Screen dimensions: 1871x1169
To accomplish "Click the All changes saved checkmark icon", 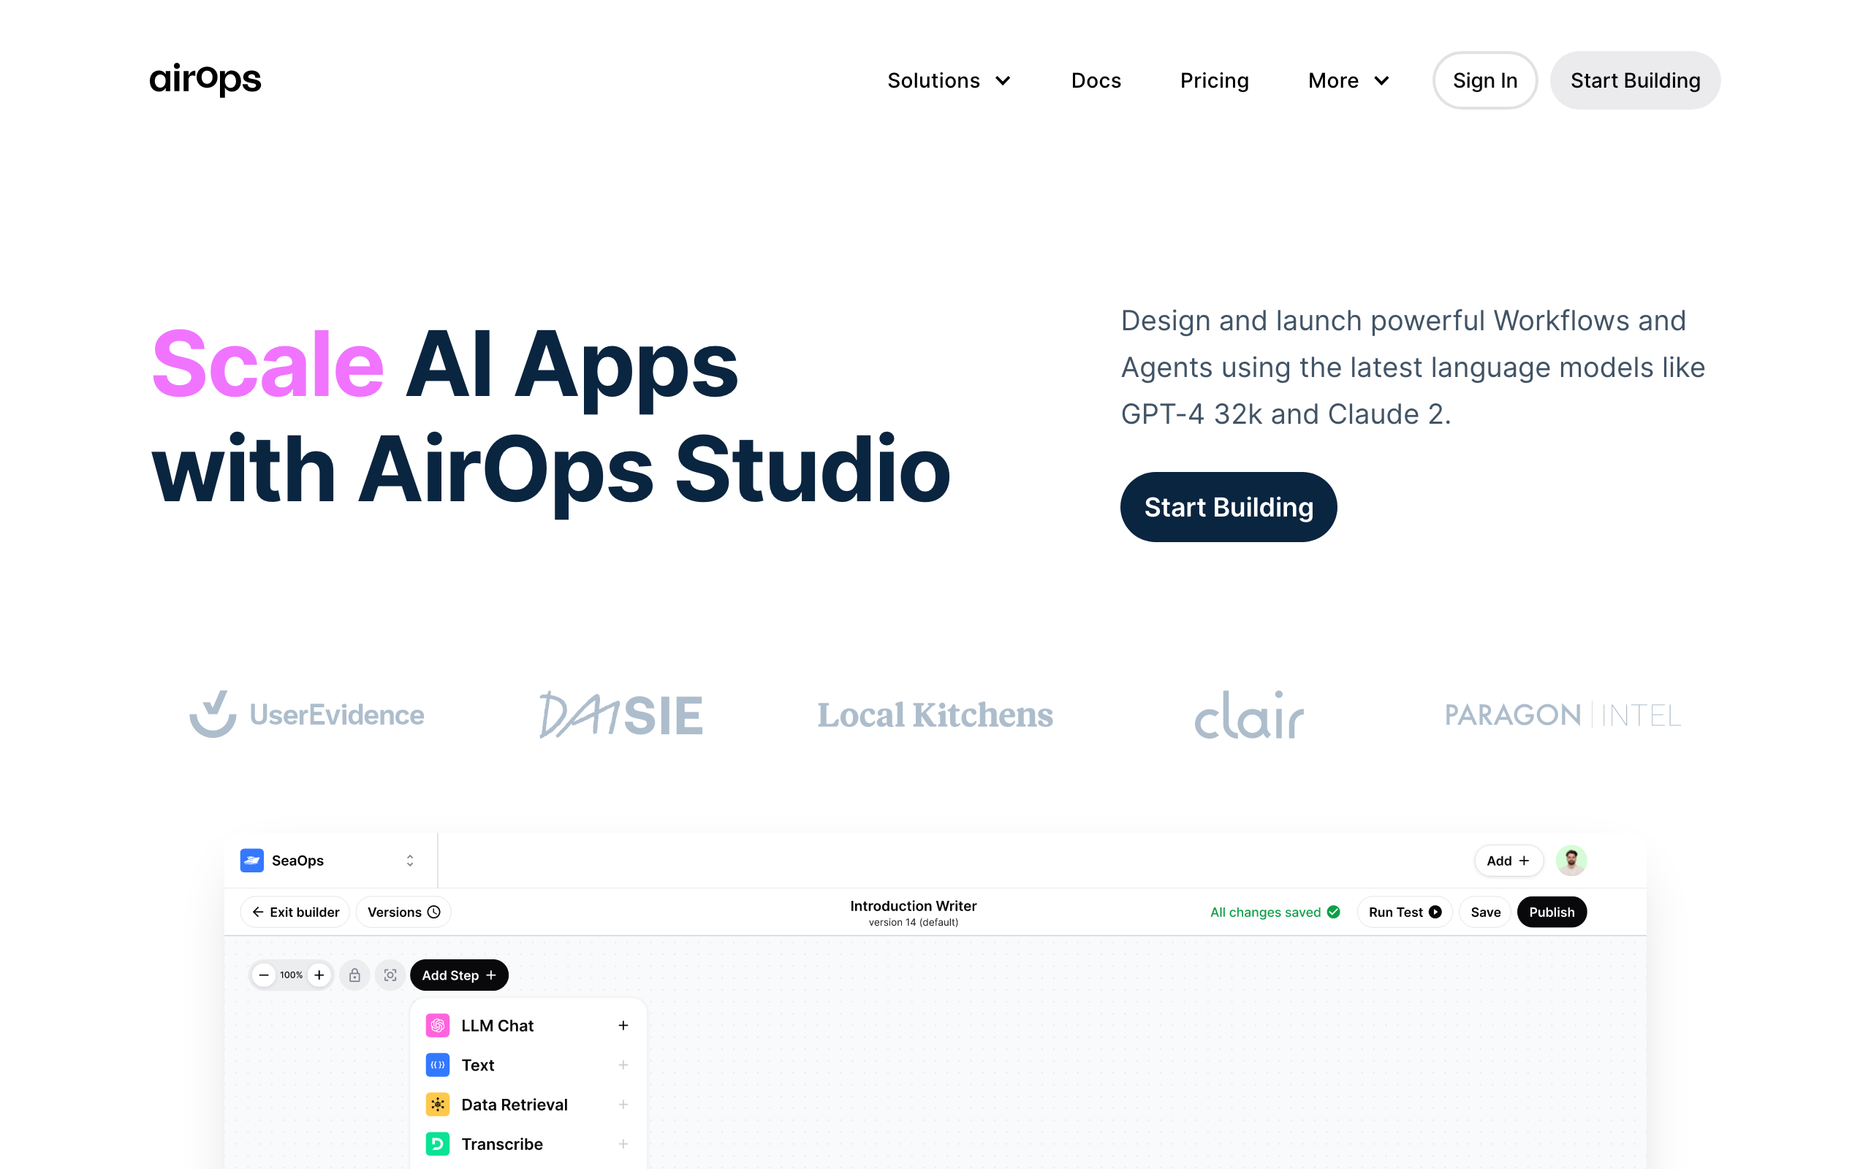I will point(1332,912).
